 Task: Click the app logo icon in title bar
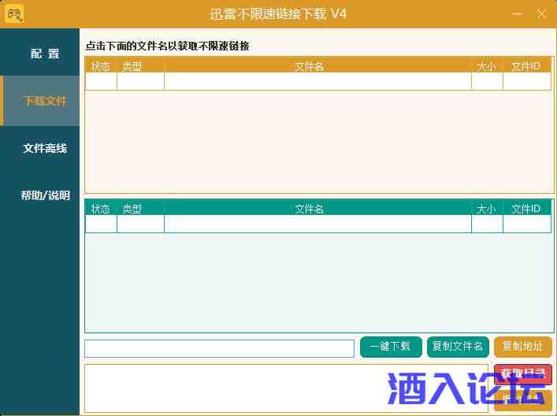14,14
